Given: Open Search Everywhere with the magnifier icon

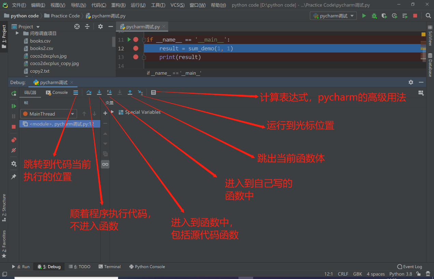Looking at the screenshot, I should pos(428,16).
